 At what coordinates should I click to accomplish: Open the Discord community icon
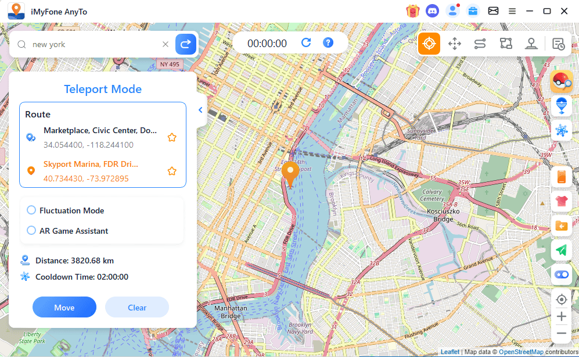point(433,11)
